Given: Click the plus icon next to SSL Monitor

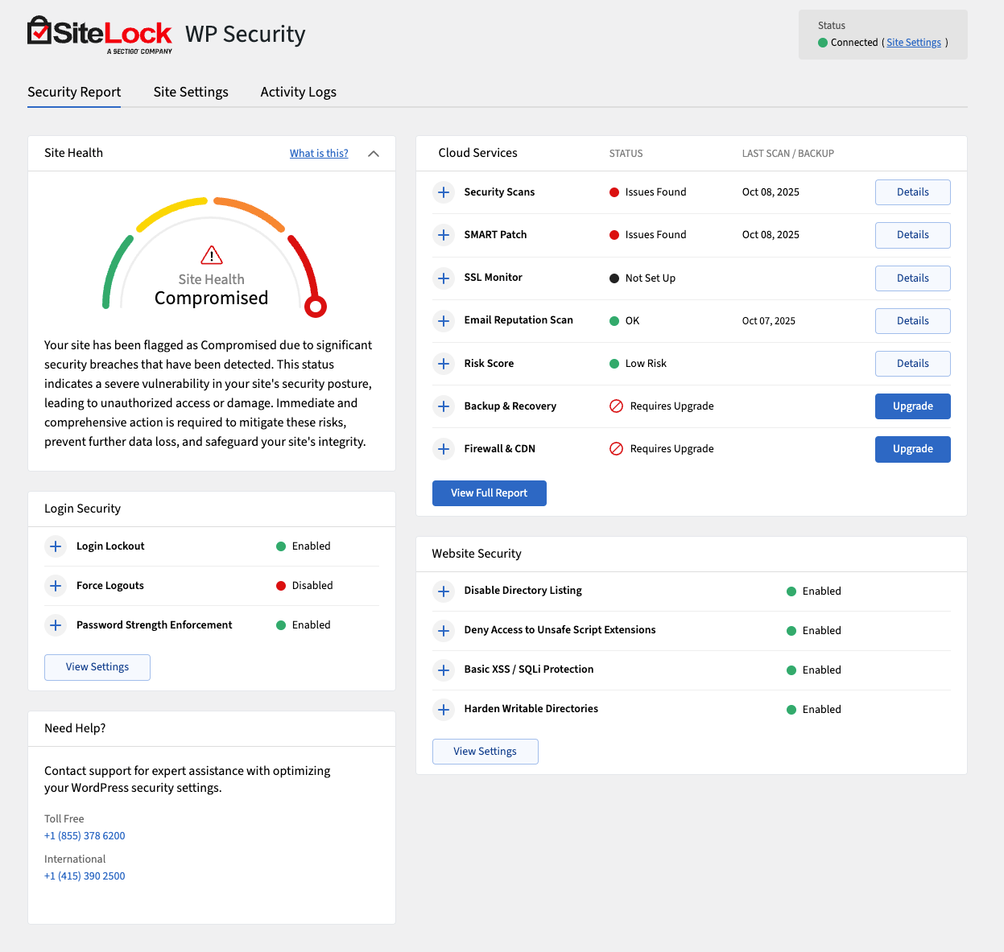Looking at the screenshot, I should [444, 278].
